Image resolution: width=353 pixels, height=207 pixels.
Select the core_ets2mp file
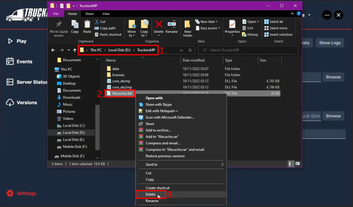122,87
